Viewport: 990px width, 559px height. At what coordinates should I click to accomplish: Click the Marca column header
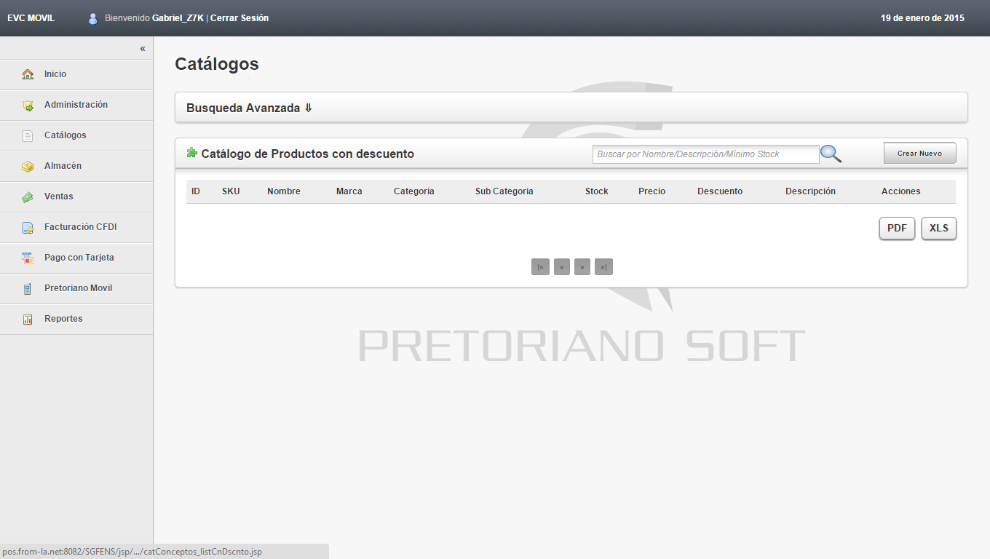[x=349, y=191]
